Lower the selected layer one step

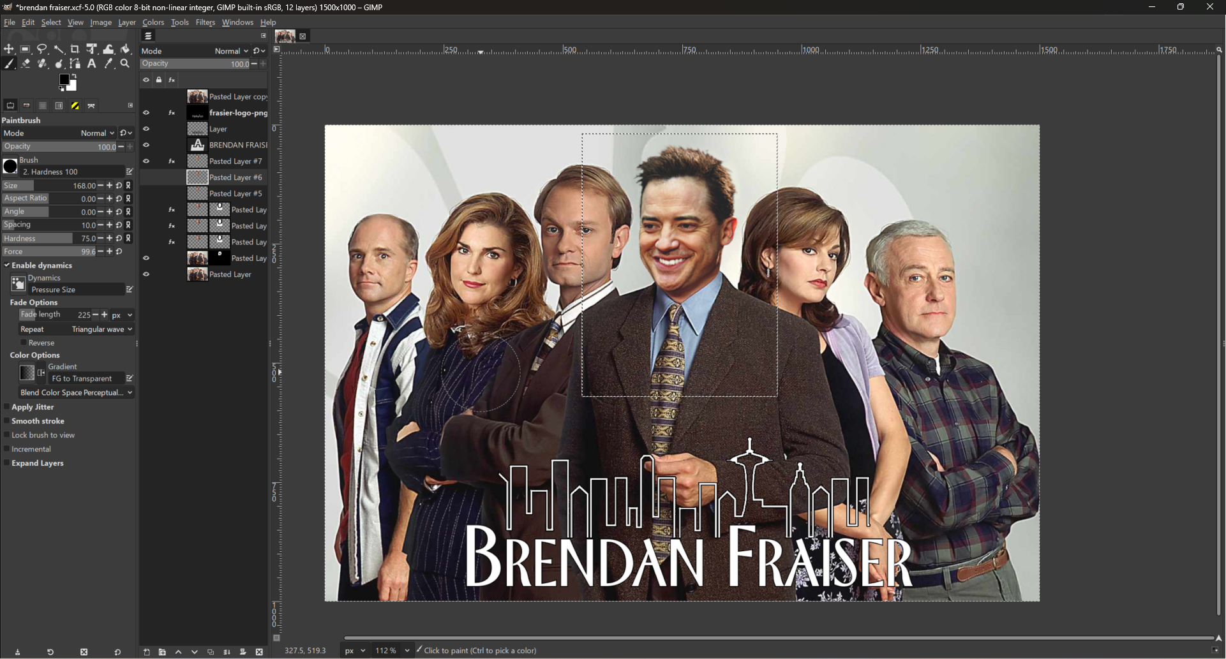195,652
